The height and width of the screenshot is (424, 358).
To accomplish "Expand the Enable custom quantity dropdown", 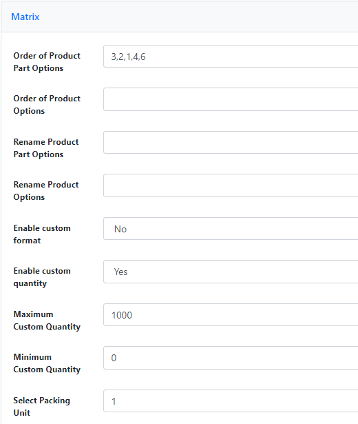I will tap(231, 272).
